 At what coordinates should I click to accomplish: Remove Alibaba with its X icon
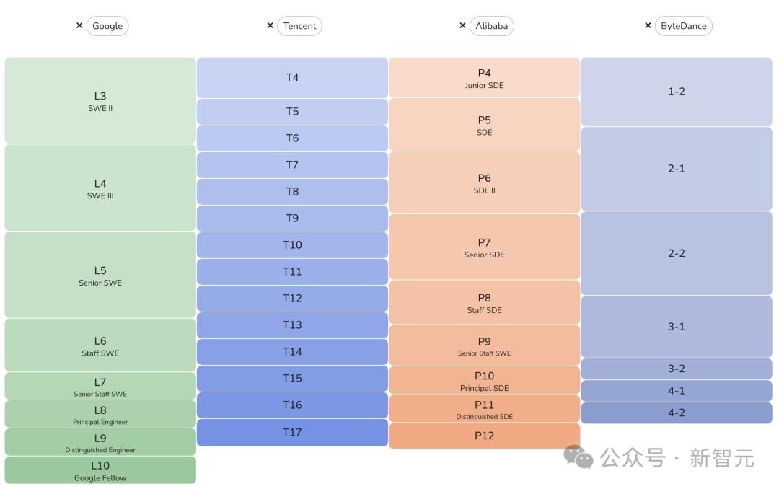(462, 25)
